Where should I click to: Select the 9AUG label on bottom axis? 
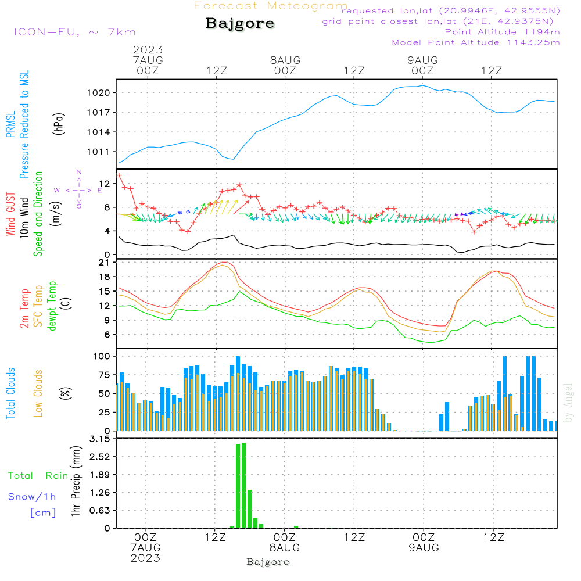423,547
